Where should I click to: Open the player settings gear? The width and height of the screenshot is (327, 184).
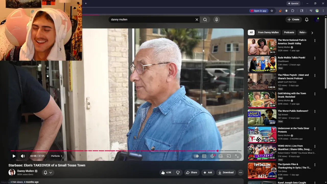pyautogui.click(x=212, y=156)
